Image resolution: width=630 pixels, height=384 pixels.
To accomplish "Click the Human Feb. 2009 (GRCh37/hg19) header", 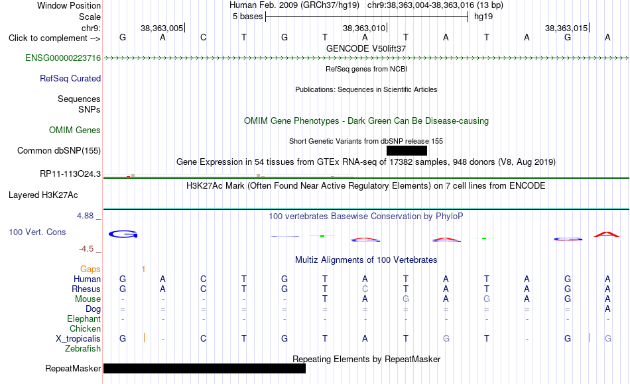I will pos(294,5).
